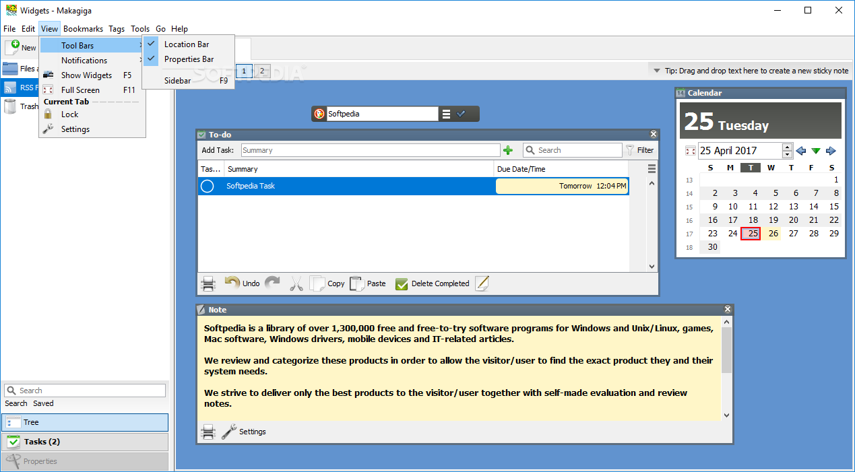Viewport: 855px width, 472px height.
Task: Expand the sticky note tip dropdown
Action: [x=657, y=71]
